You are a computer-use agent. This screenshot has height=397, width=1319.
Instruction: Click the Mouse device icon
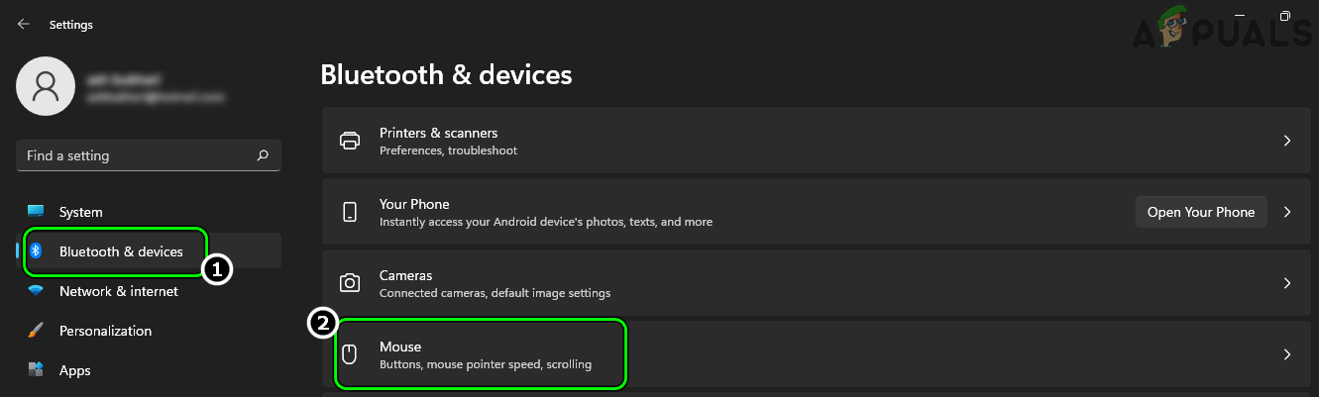pyautogui.click(x=350, y=354)
